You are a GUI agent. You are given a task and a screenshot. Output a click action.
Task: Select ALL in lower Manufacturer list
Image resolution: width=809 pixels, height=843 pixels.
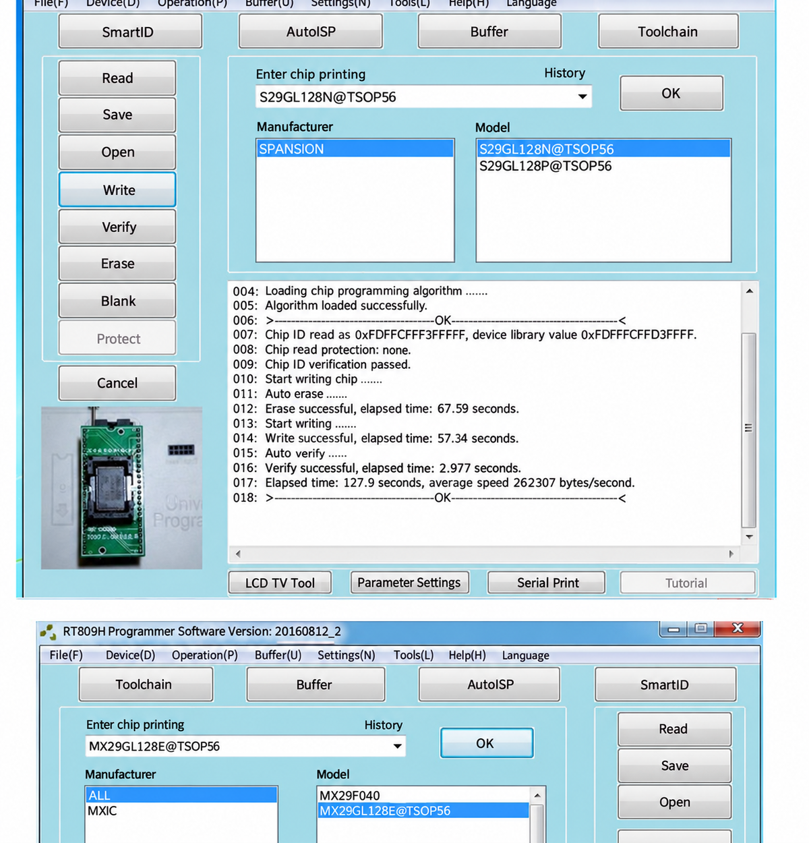click(181, 796)
